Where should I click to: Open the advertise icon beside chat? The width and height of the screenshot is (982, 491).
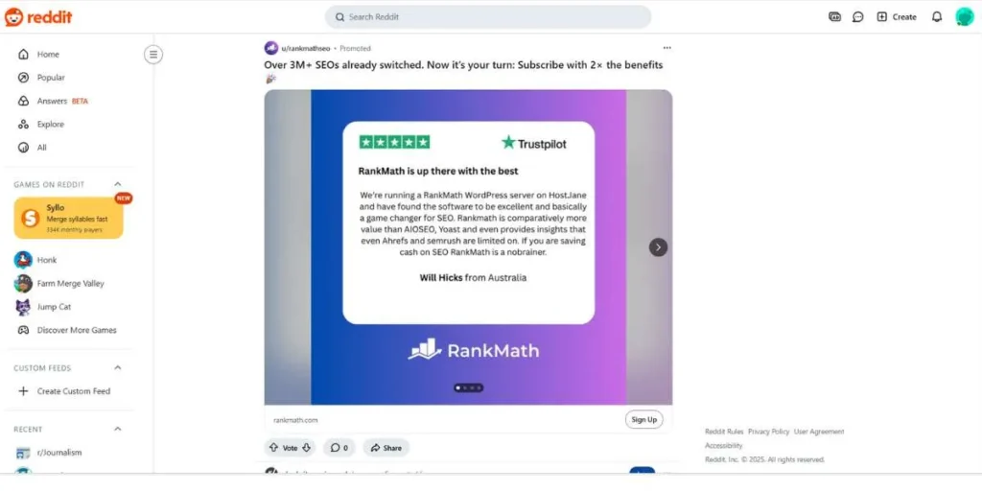tap(835, 17)
